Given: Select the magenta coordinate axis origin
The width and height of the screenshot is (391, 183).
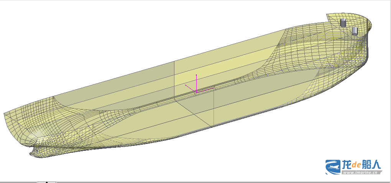Looking at the screenshot, I should pos(196,92).
